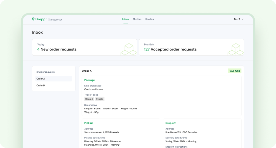Click the Package section title
This screenshot has height=148, width=276.
pyautogui.click(x=89, y=80)
